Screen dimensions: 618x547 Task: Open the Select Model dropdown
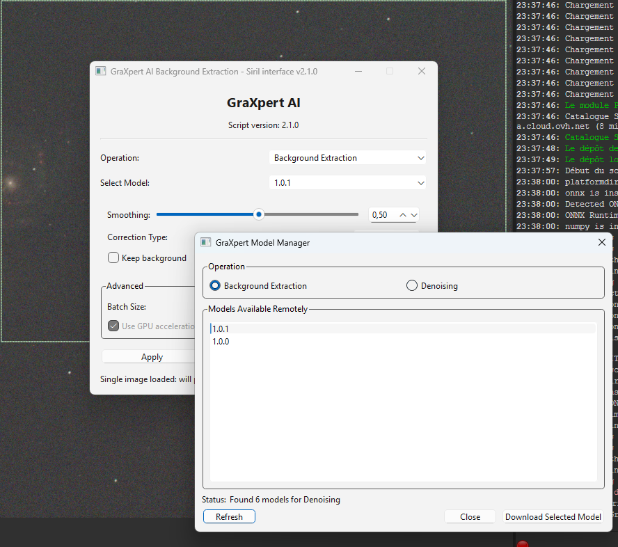[x=347, y=183]
